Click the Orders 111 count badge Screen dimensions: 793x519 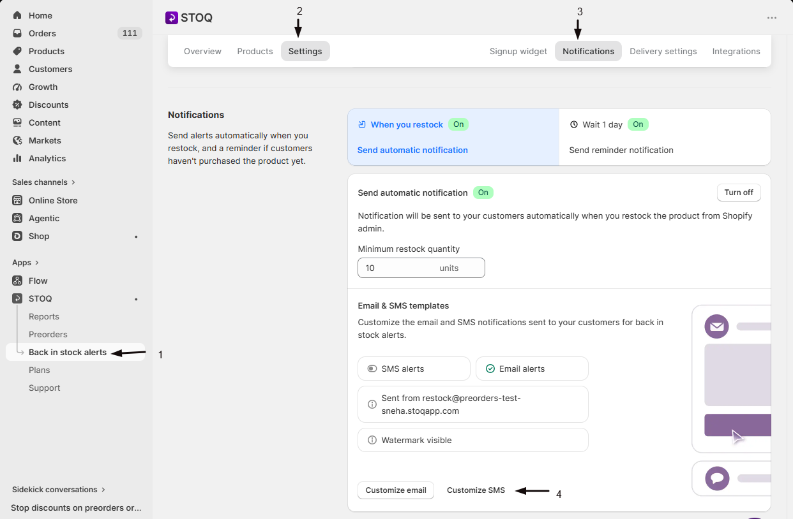130,33
